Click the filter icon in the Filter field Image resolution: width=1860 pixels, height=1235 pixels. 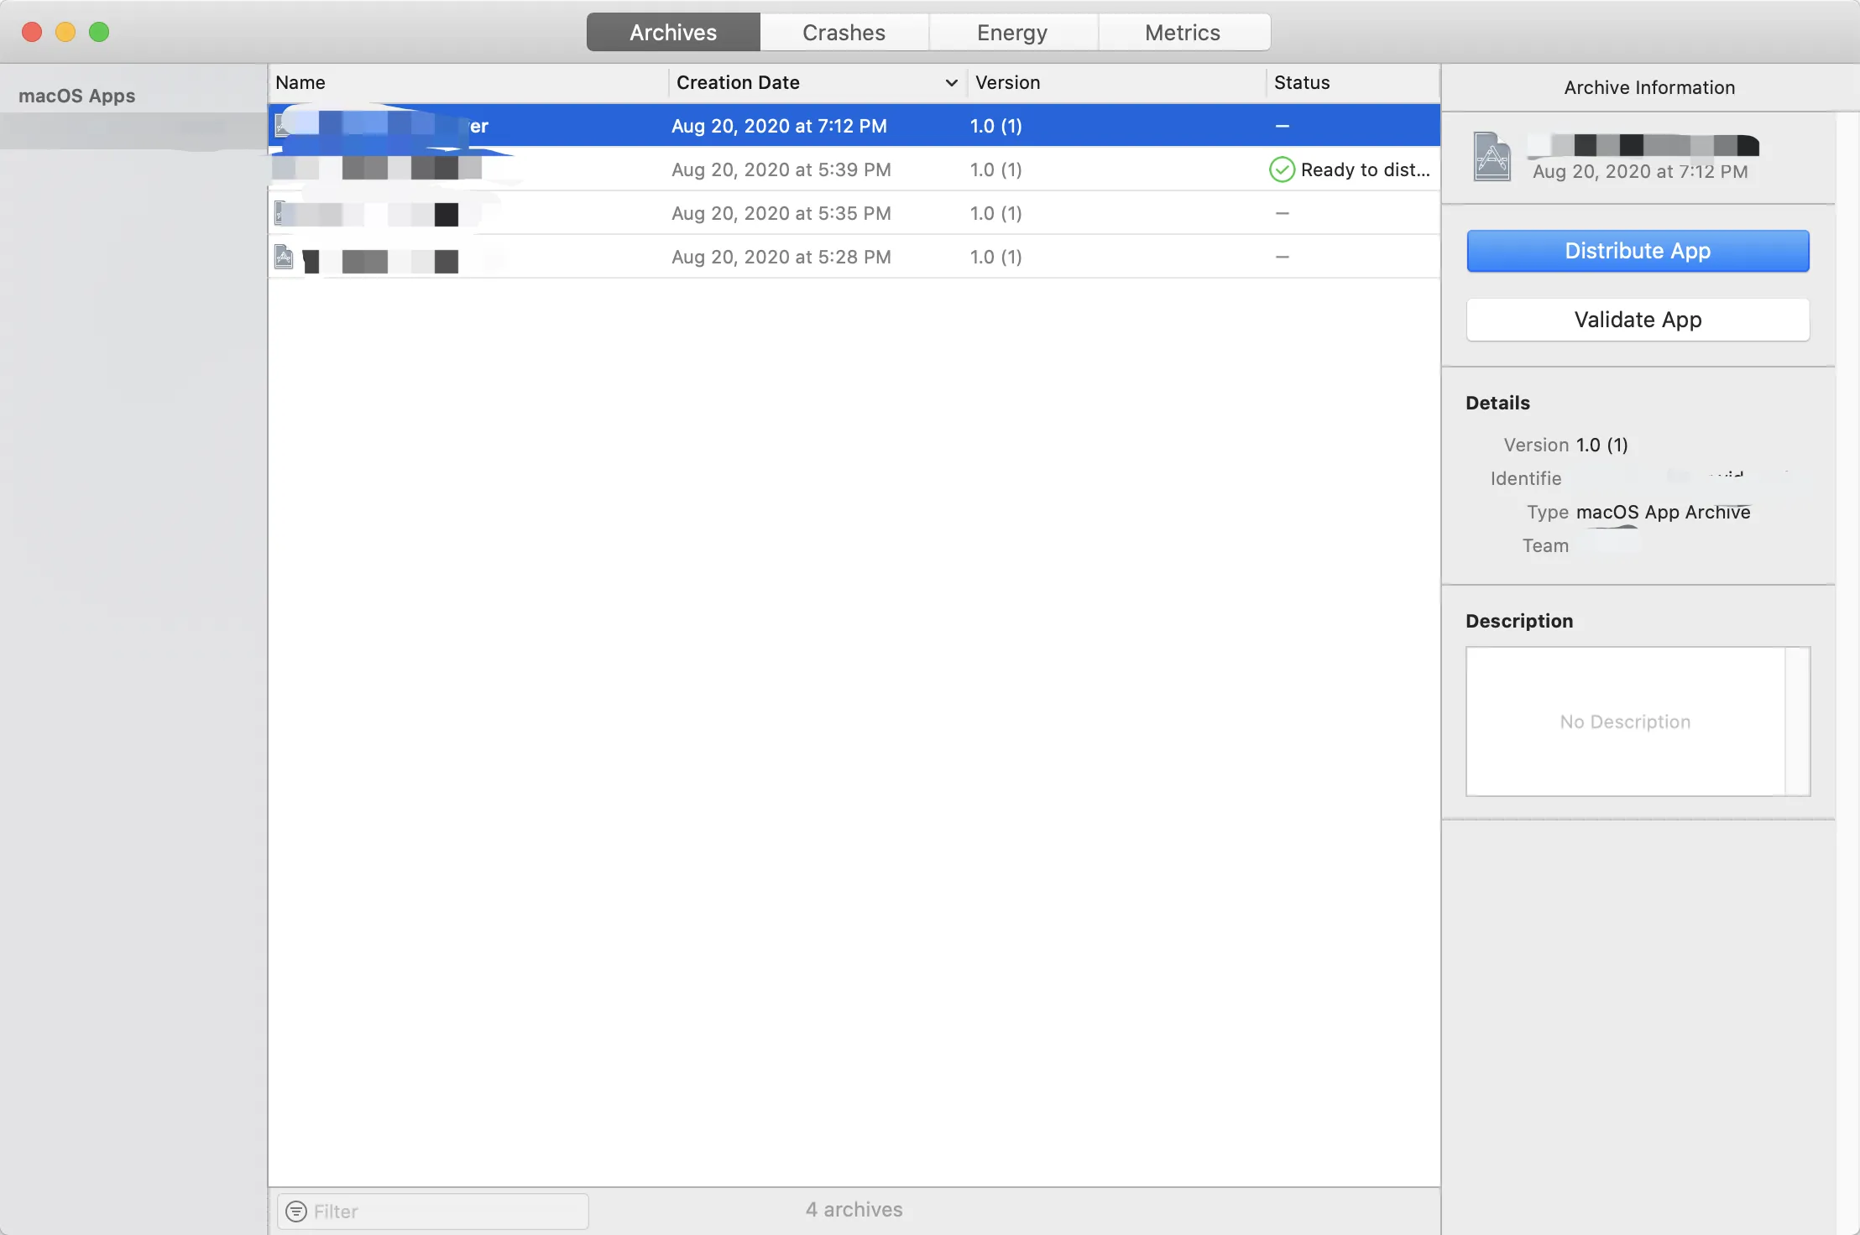(296, 1211)
